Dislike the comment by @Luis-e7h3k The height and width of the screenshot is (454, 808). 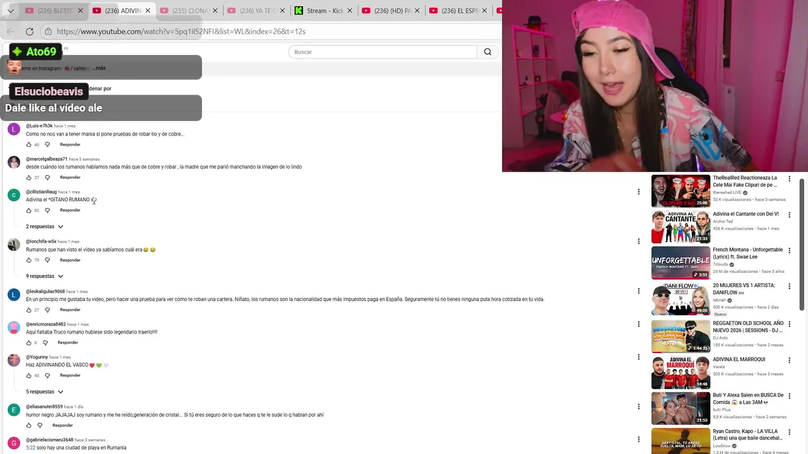coord(47,144)
